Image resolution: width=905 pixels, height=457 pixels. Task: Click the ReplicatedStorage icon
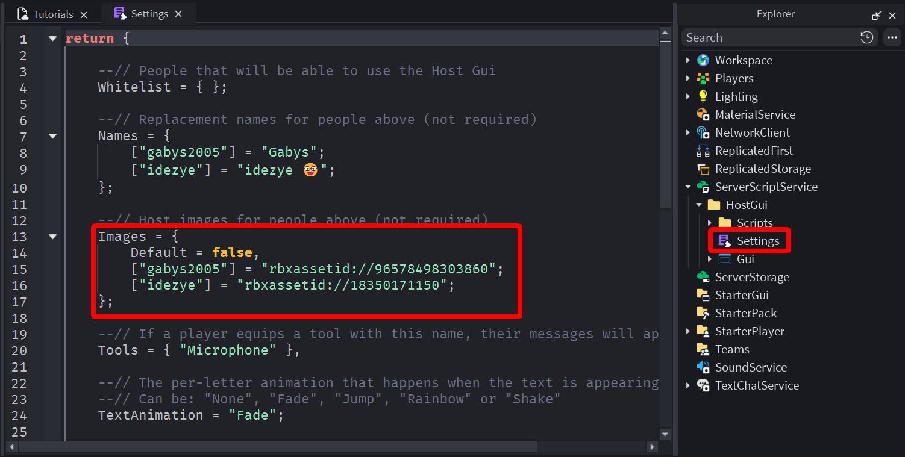pos(703,169)
